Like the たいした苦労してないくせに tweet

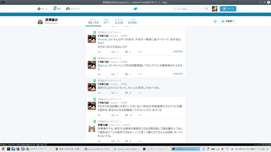click(127, 93)
